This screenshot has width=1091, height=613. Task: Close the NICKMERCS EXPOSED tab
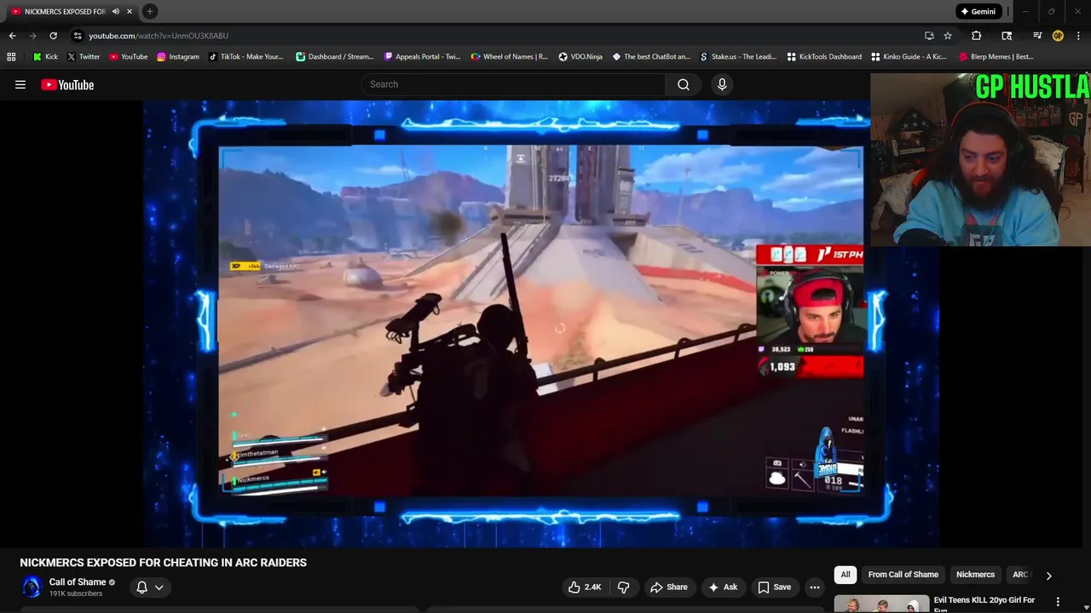(130, 11)
